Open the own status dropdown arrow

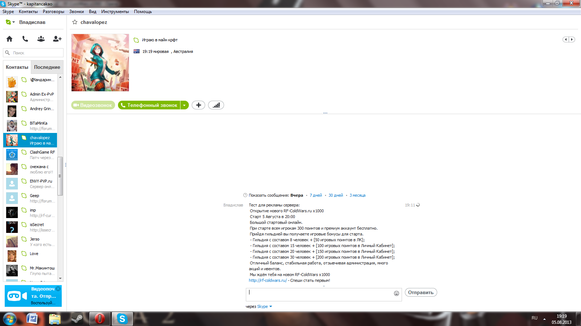pos(14,22)
